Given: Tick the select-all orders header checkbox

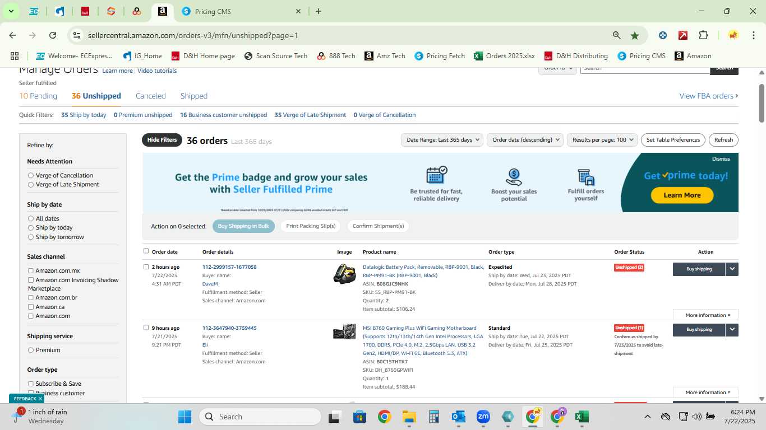Looking at the screenshot, I should [146, 251].
